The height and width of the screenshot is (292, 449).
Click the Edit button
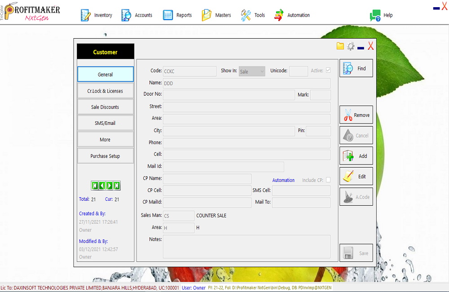pyautogui.click(x=356, y=177)
